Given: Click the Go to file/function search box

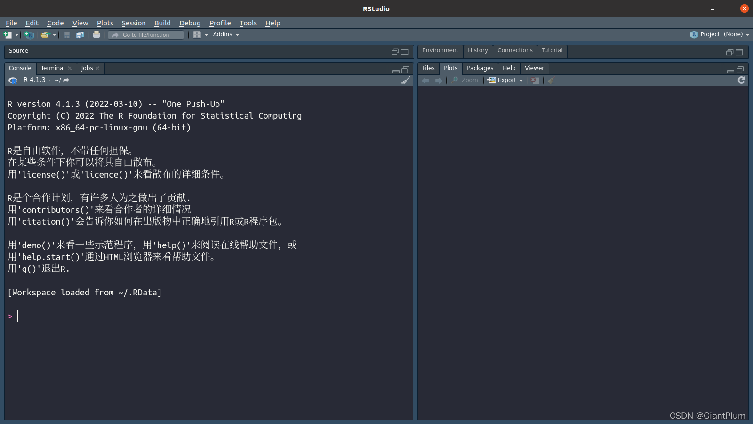Looking at the screenshot, I should (x=146, y=34).
